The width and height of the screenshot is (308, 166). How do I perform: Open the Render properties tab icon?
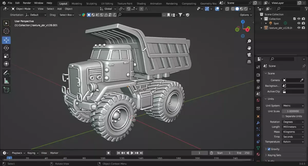(258, 75)
